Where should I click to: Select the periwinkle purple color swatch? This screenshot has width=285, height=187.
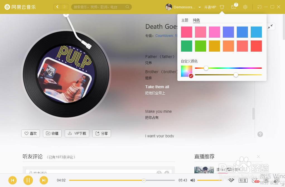click(x=228, y=32)
